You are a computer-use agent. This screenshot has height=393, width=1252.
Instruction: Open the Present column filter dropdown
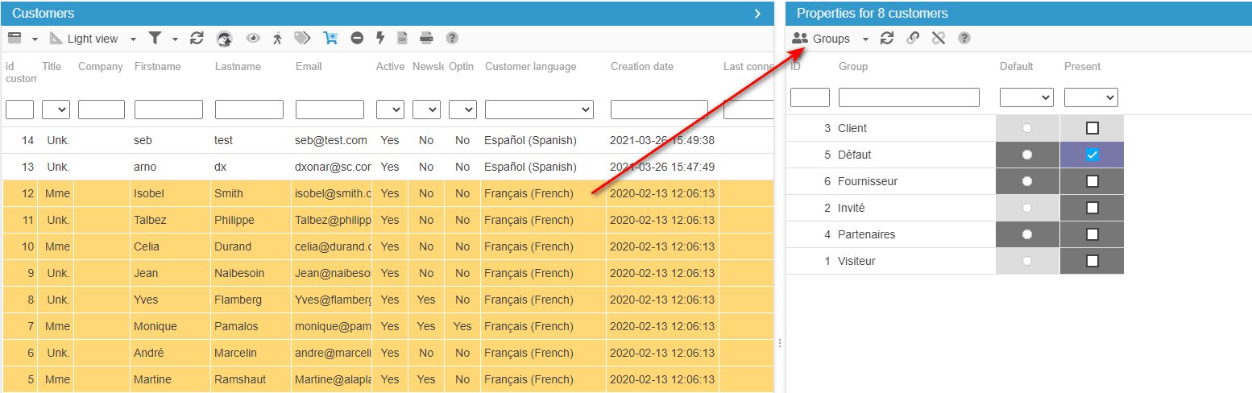click(1090, 97)
